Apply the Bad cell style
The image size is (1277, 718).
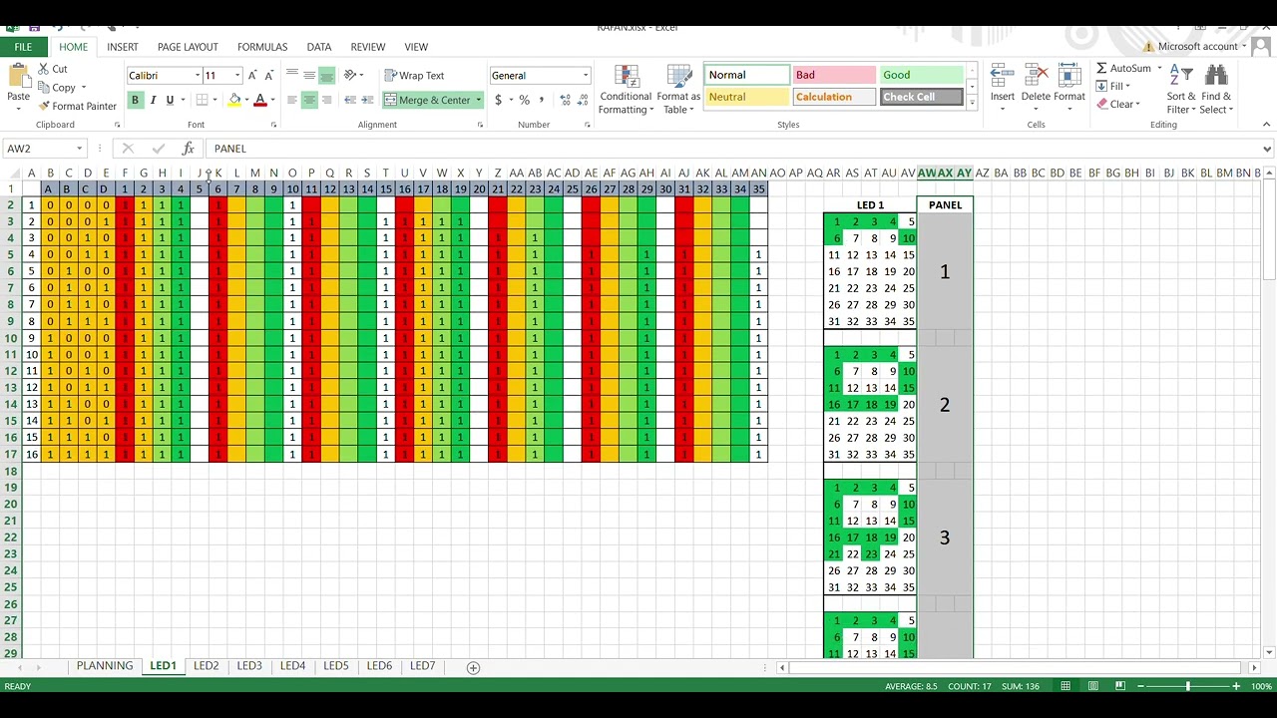[834, 75]
